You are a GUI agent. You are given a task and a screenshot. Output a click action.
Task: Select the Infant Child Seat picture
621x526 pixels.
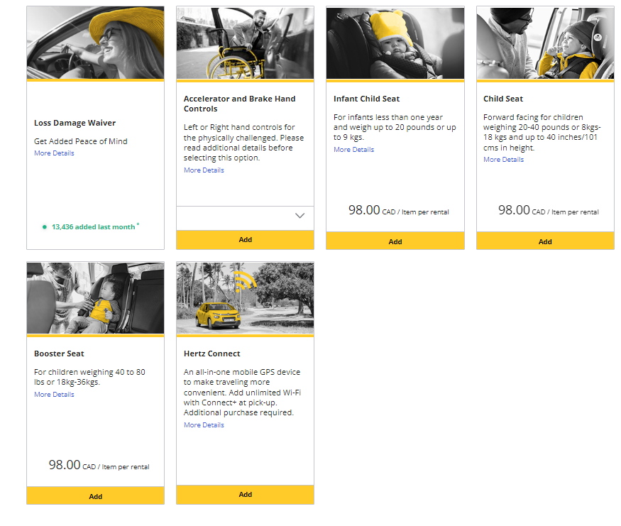click(395, 43)
